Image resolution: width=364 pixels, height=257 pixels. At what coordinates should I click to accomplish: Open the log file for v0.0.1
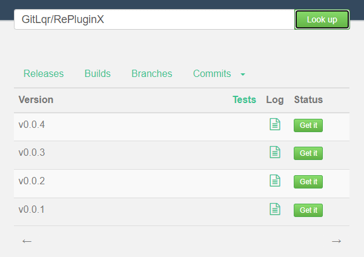tap(275, 209)
